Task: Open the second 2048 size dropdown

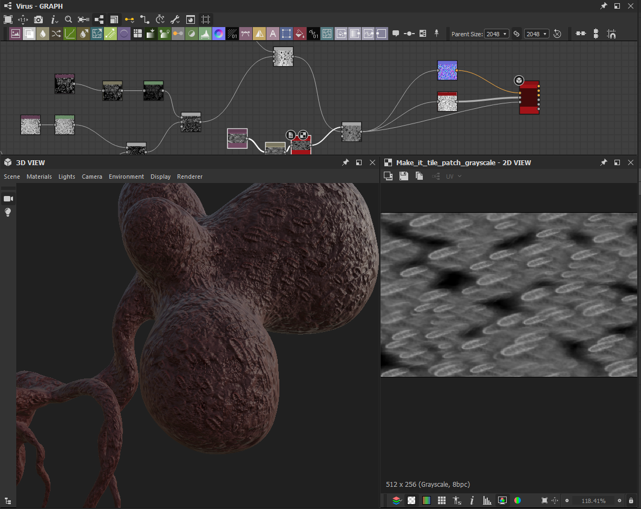Action: 537,34
